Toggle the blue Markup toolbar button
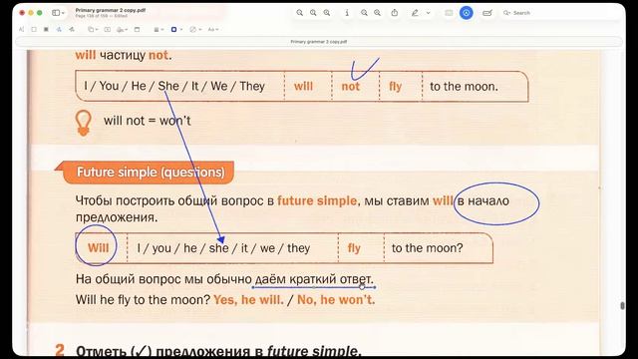This screenshot has height=359, width=638. pyautogui.click(x=467, y=13)
